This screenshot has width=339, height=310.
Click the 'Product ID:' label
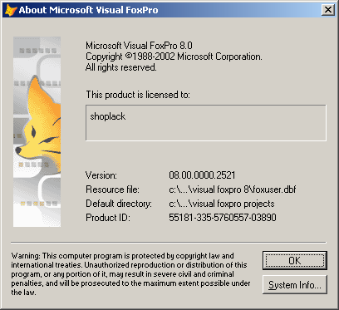pos(108,218)
